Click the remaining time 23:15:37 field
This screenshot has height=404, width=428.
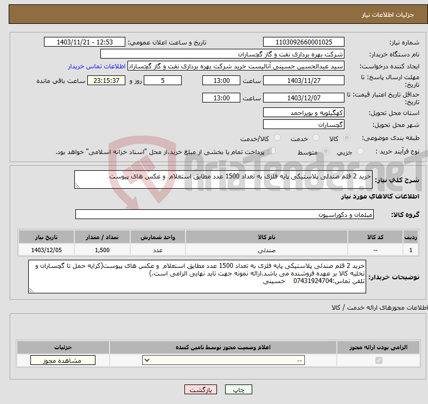[x=106, y=80]
